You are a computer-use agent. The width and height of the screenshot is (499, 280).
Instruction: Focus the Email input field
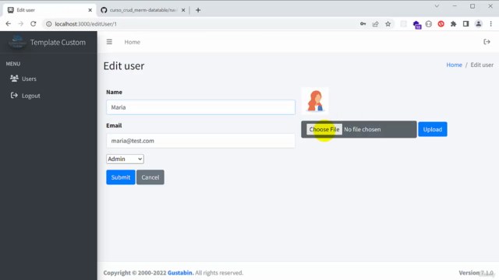pos(200,141)
